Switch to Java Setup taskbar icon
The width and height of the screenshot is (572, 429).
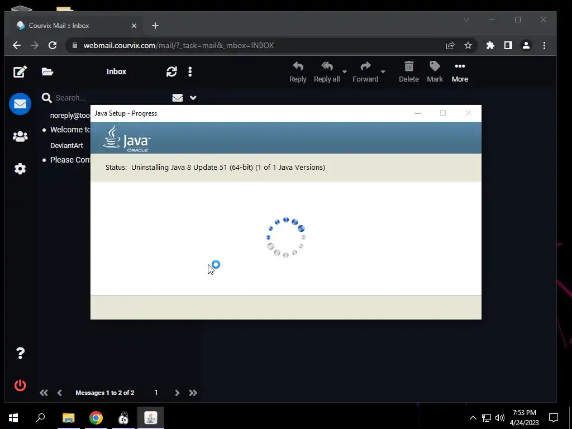(151, 418)
